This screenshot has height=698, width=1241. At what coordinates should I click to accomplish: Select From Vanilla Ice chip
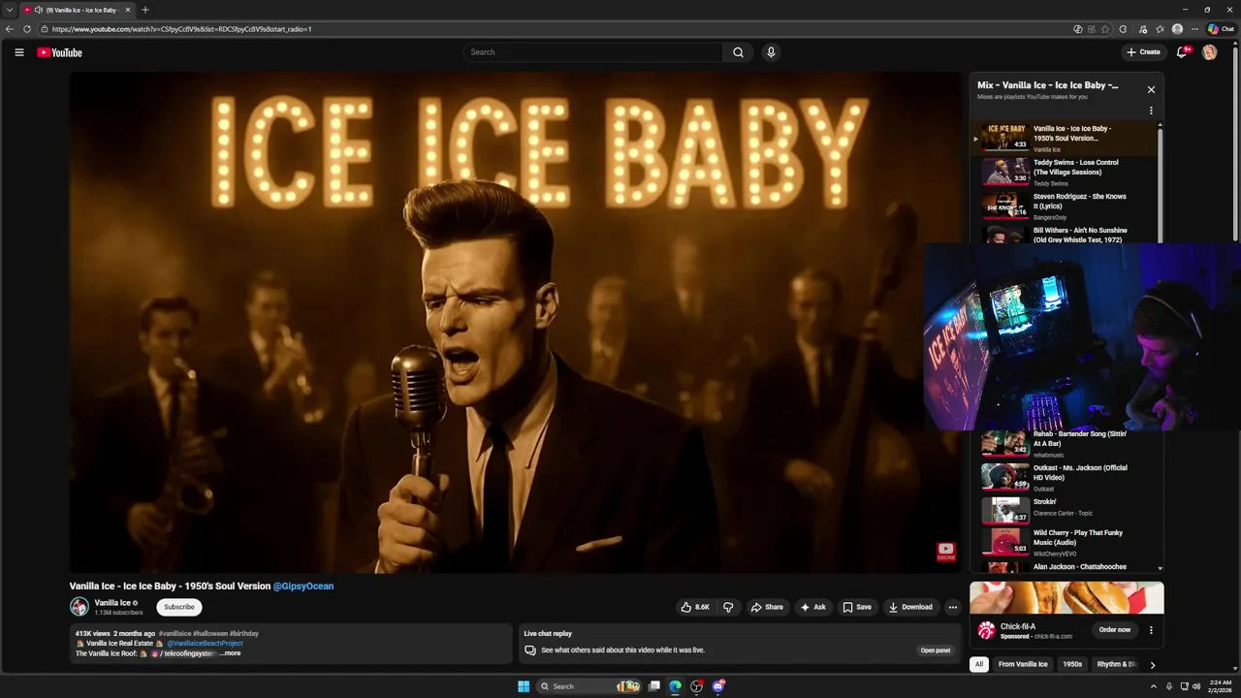point(1023,664)
